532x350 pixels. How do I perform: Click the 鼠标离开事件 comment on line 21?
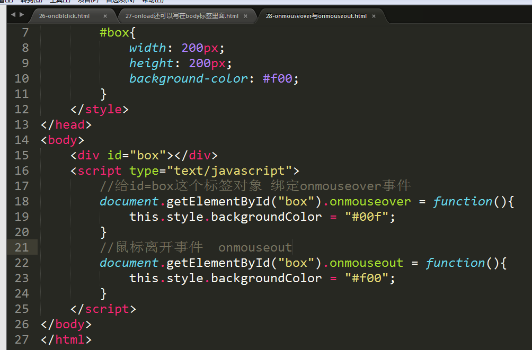[x=196, y=247]
